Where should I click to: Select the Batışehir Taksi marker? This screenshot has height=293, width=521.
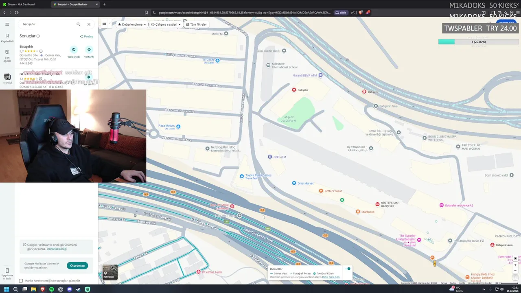(x=376, y=106)
